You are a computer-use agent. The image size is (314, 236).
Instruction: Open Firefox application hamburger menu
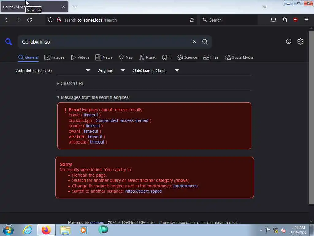pos(307,20)
